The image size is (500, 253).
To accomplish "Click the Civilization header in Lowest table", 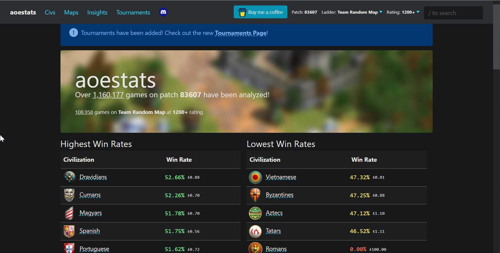I will (265, 160).
